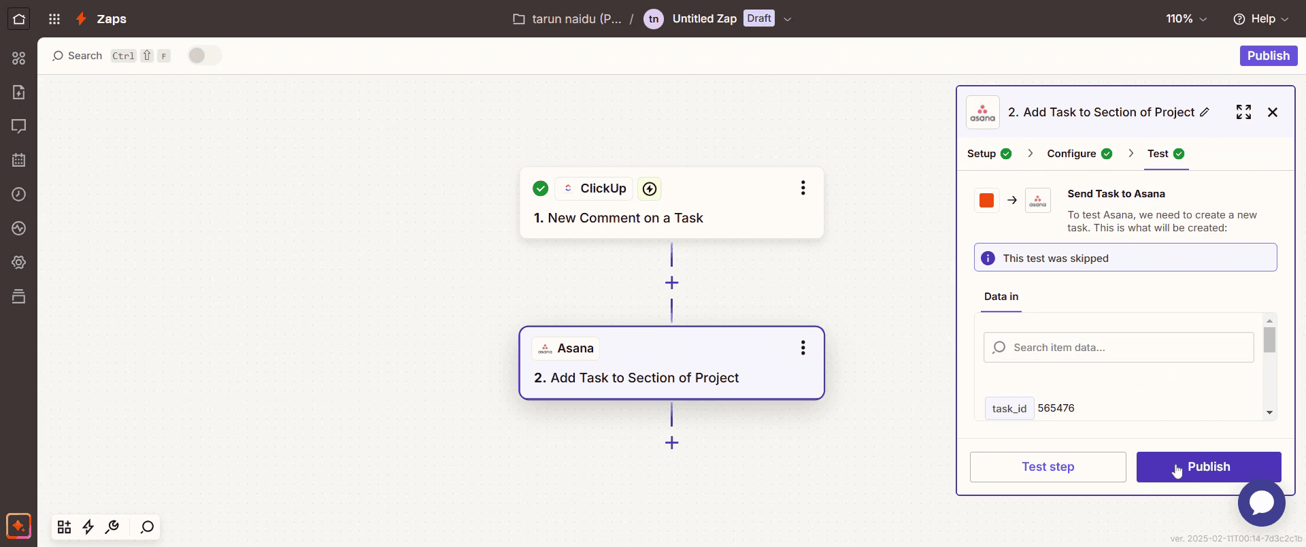Open the settings gear in sidebar
This screenshot has height=547, width=1306.
click(x=19, y=262)
